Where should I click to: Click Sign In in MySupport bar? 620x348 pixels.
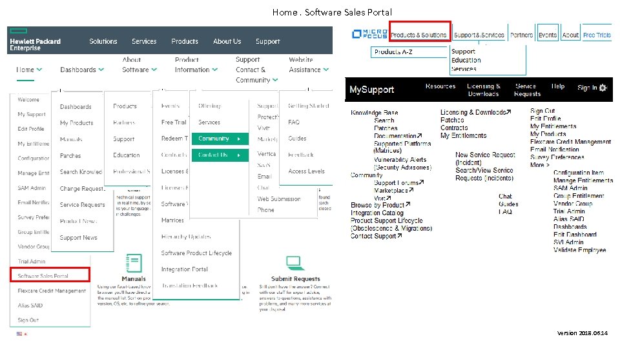[587, 88]
